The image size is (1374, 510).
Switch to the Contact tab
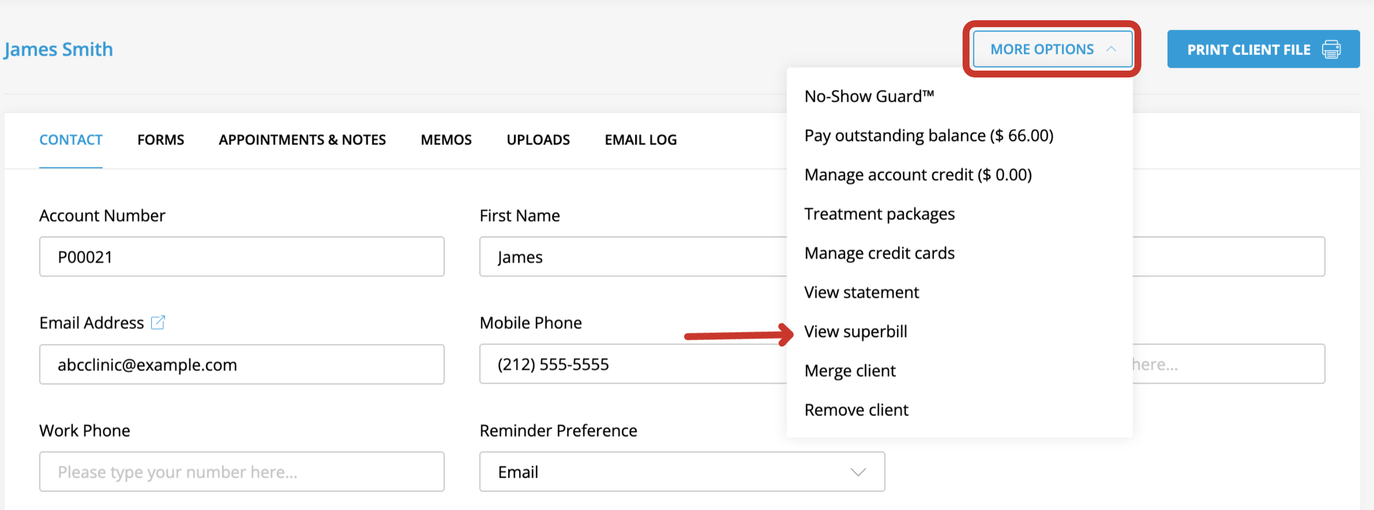coord(71,140)
